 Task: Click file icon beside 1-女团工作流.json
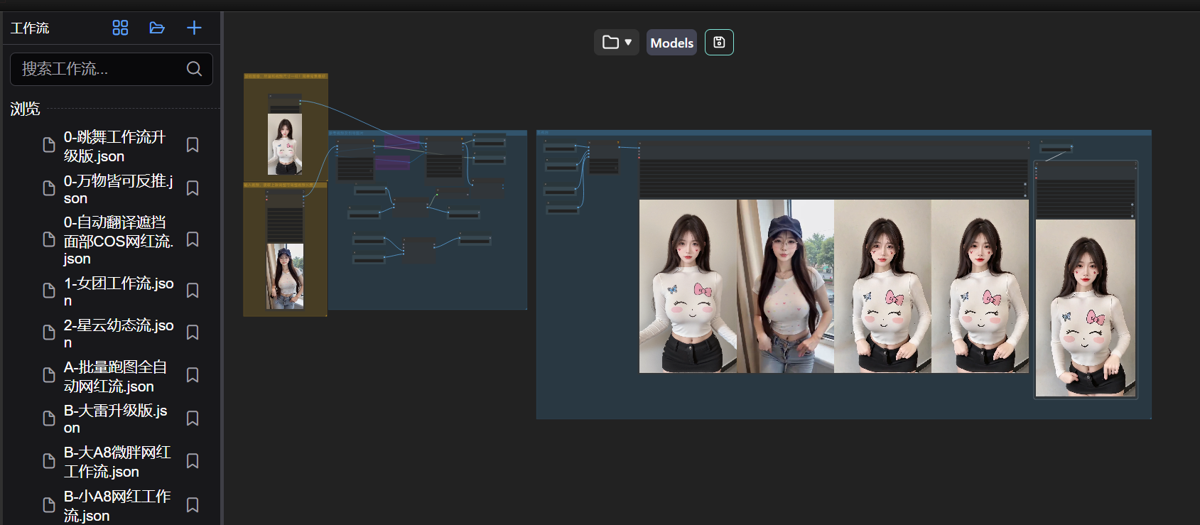[x=49, y=291]
